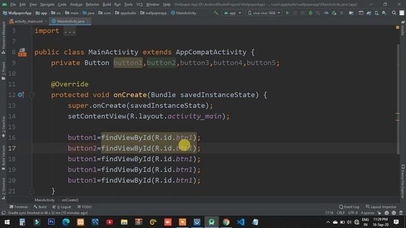This screenshot has width=406, height=228.
Task: Click the wallpaperapp package breadcrumb
Action: [154, 13]
